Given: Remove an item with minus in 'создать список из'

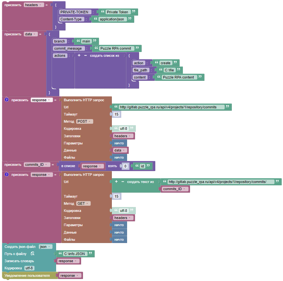Looking at the screenshot, I should (x=86, y=55).
